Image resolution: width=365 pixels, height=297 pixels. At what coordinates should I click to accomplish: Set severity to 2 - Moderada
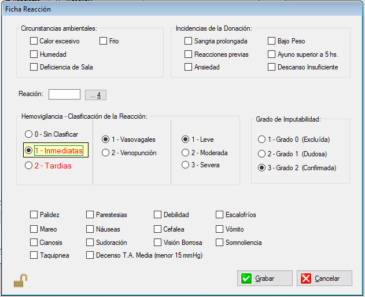tap(186, 153)
